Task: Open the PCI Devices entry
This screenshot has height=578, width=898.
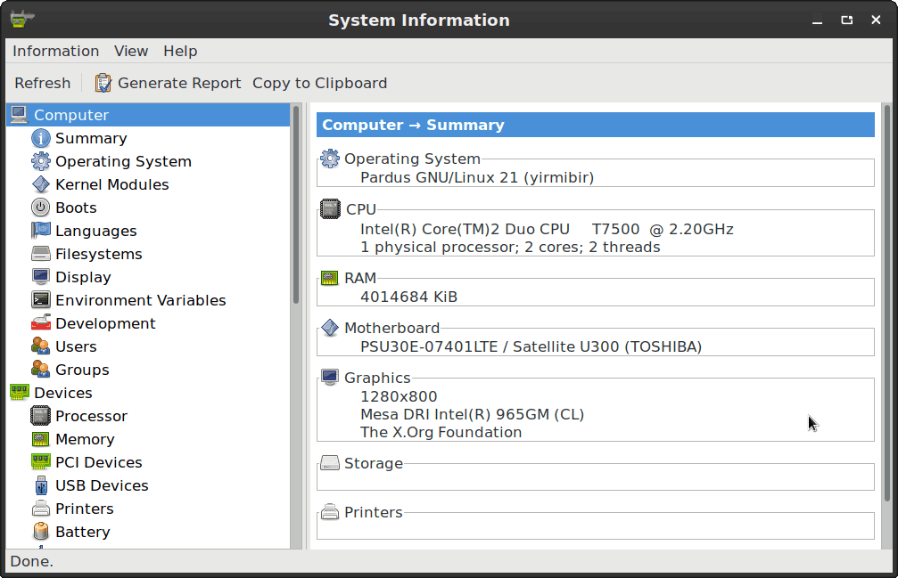Action: click(x=98, y=462)
